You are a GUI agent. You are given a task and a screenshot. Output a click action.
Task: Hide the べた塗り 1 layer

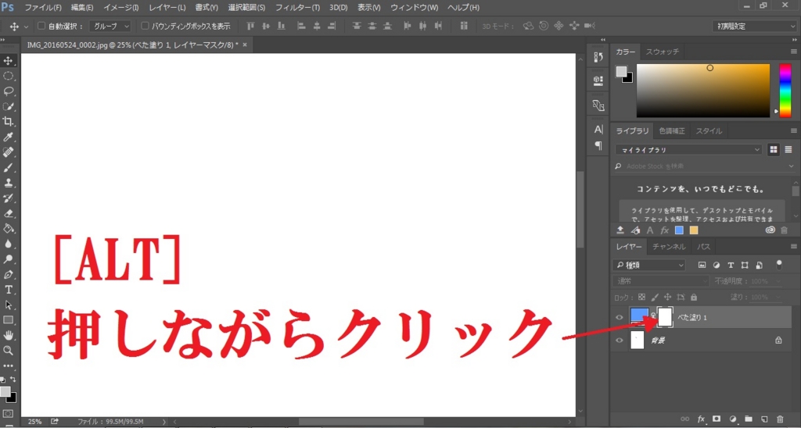pos(620,317)
